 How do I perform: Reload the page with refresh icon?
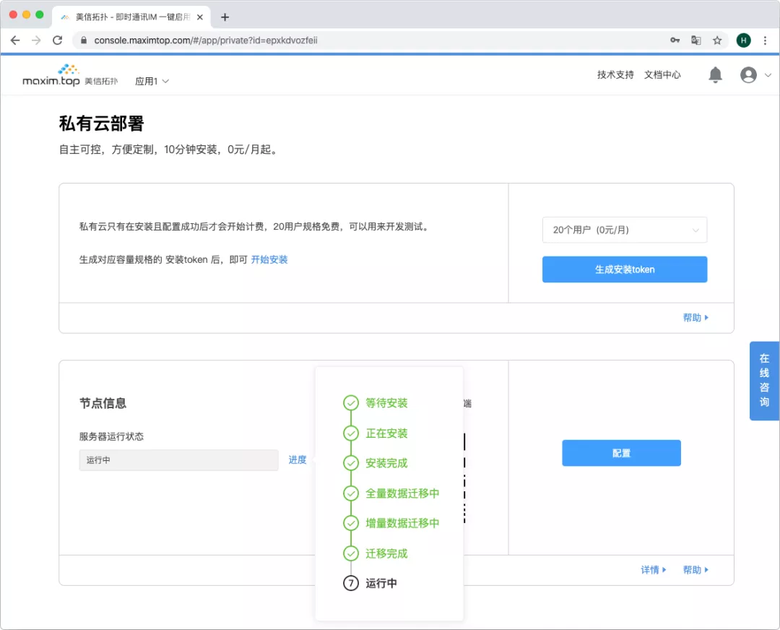tap(57, 40)
